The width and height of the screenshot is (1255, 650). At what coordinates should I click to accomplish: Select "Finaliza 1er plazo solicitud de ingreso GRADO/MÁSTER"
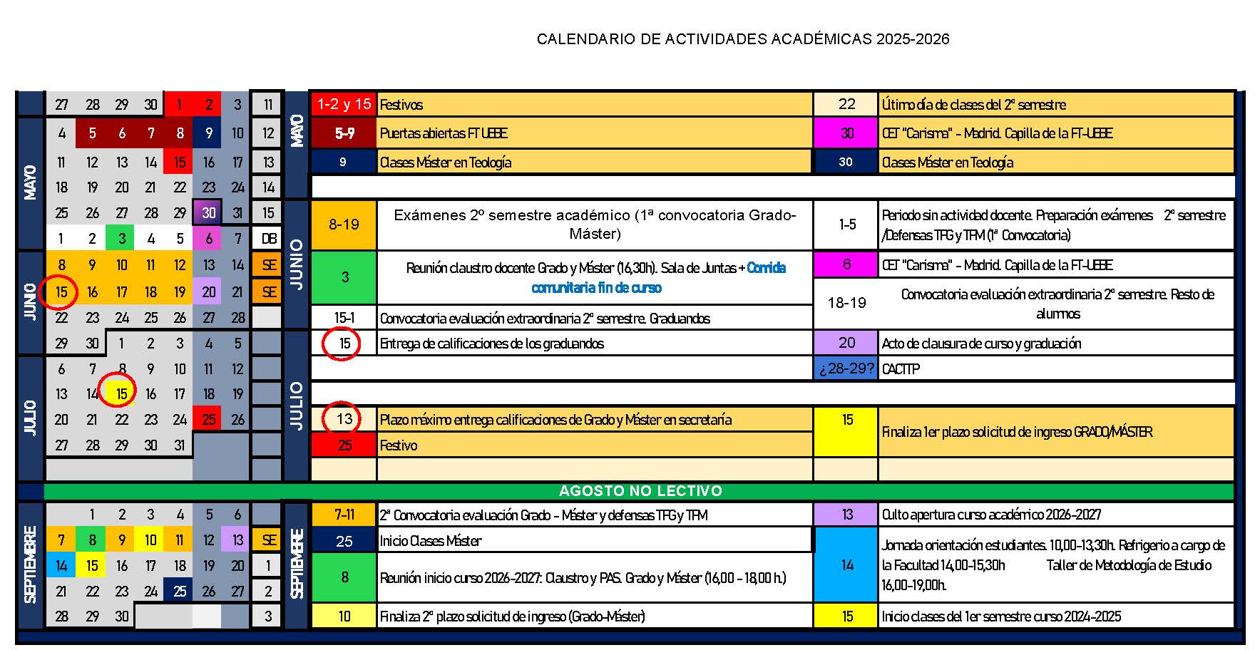coord(1017,432)
